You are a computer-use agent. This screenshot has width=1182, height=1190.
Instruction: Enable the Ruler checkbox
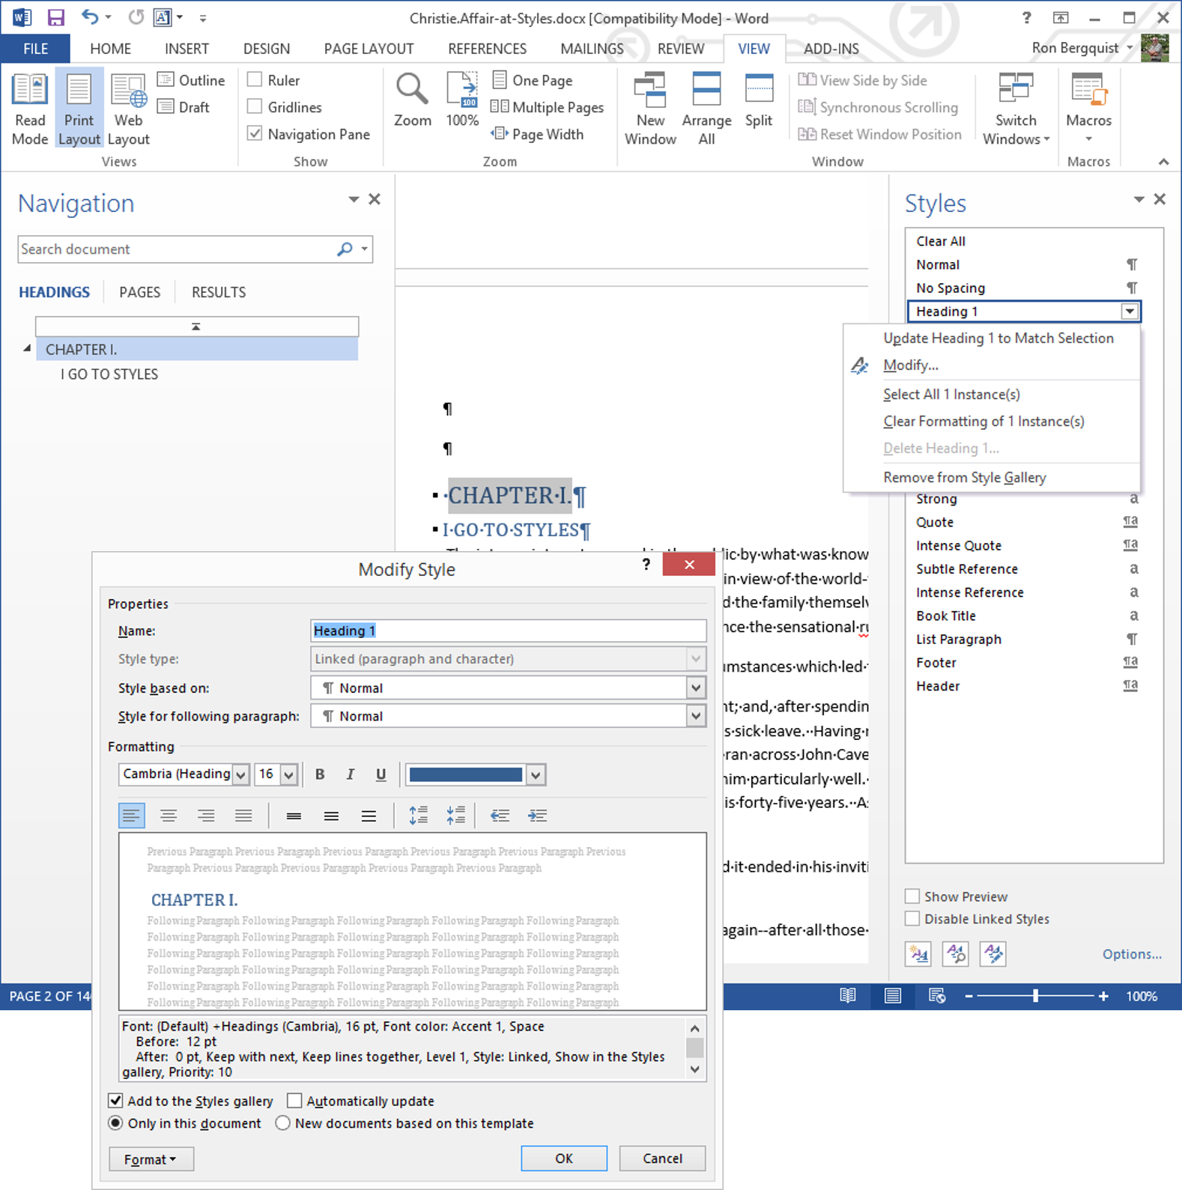255,80
